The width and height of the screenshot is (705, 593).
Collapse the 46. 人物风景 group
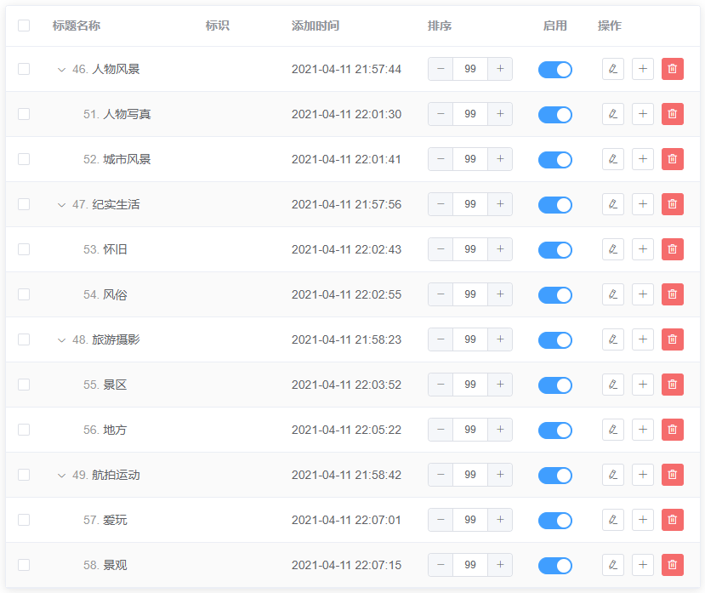tap(61, 70)
